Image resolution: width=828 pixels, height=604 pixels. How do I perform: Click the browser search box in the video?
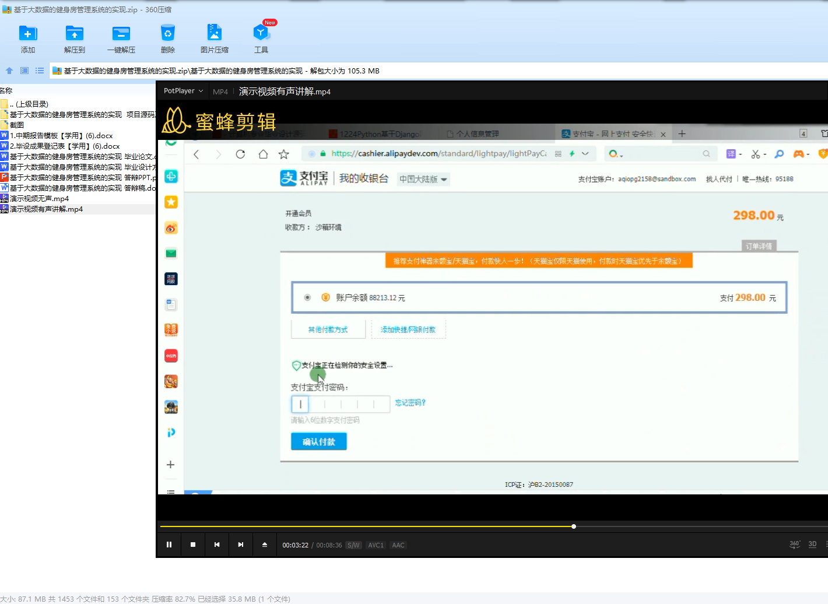(661, 154)
